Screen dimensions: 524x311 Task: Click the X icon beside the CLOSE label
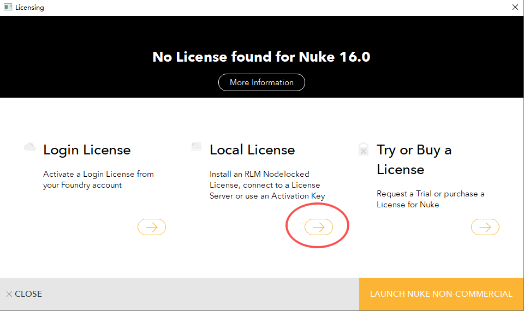[9, 294]
